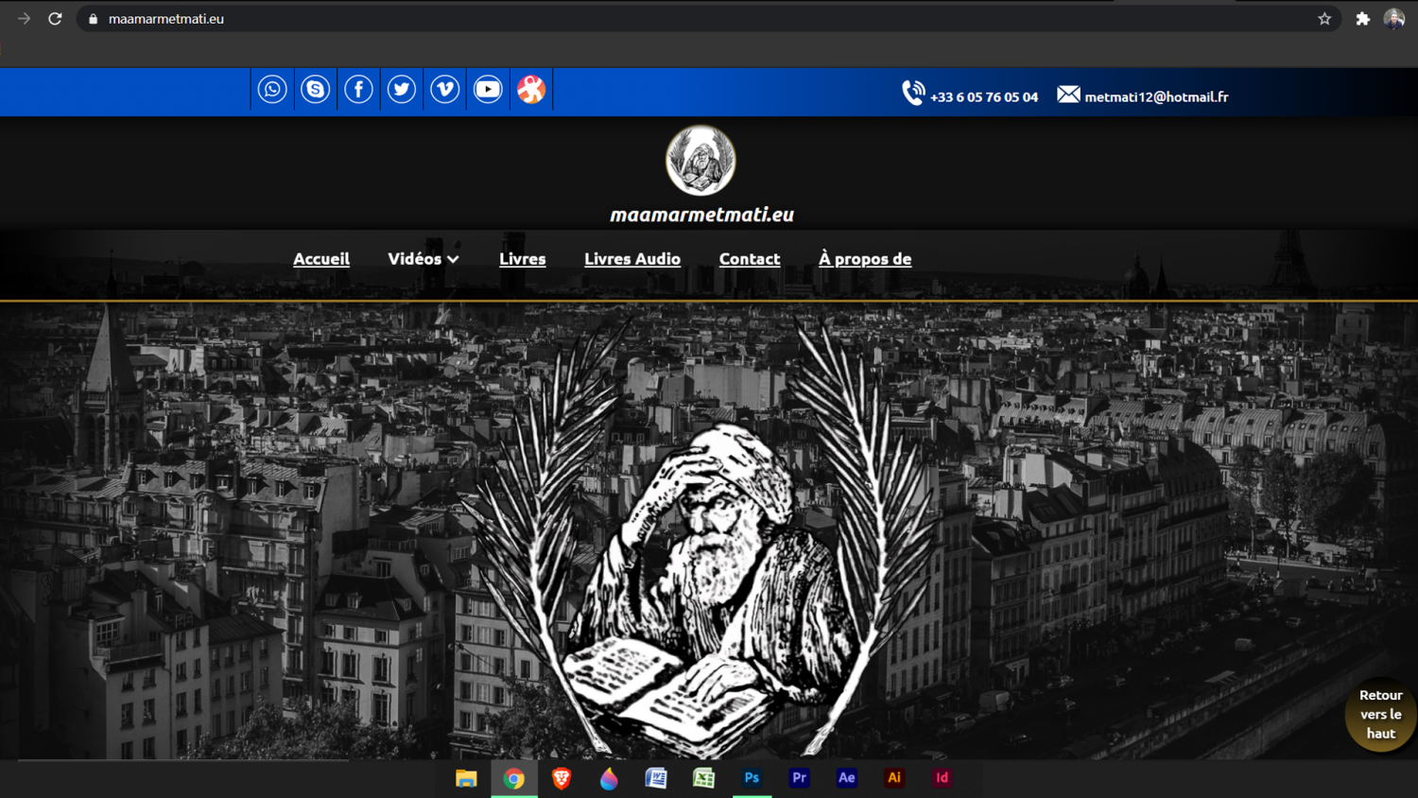Open InDesign from the taskbar
The height and width of the screenshot is (798, 1418).
point(942,778)
